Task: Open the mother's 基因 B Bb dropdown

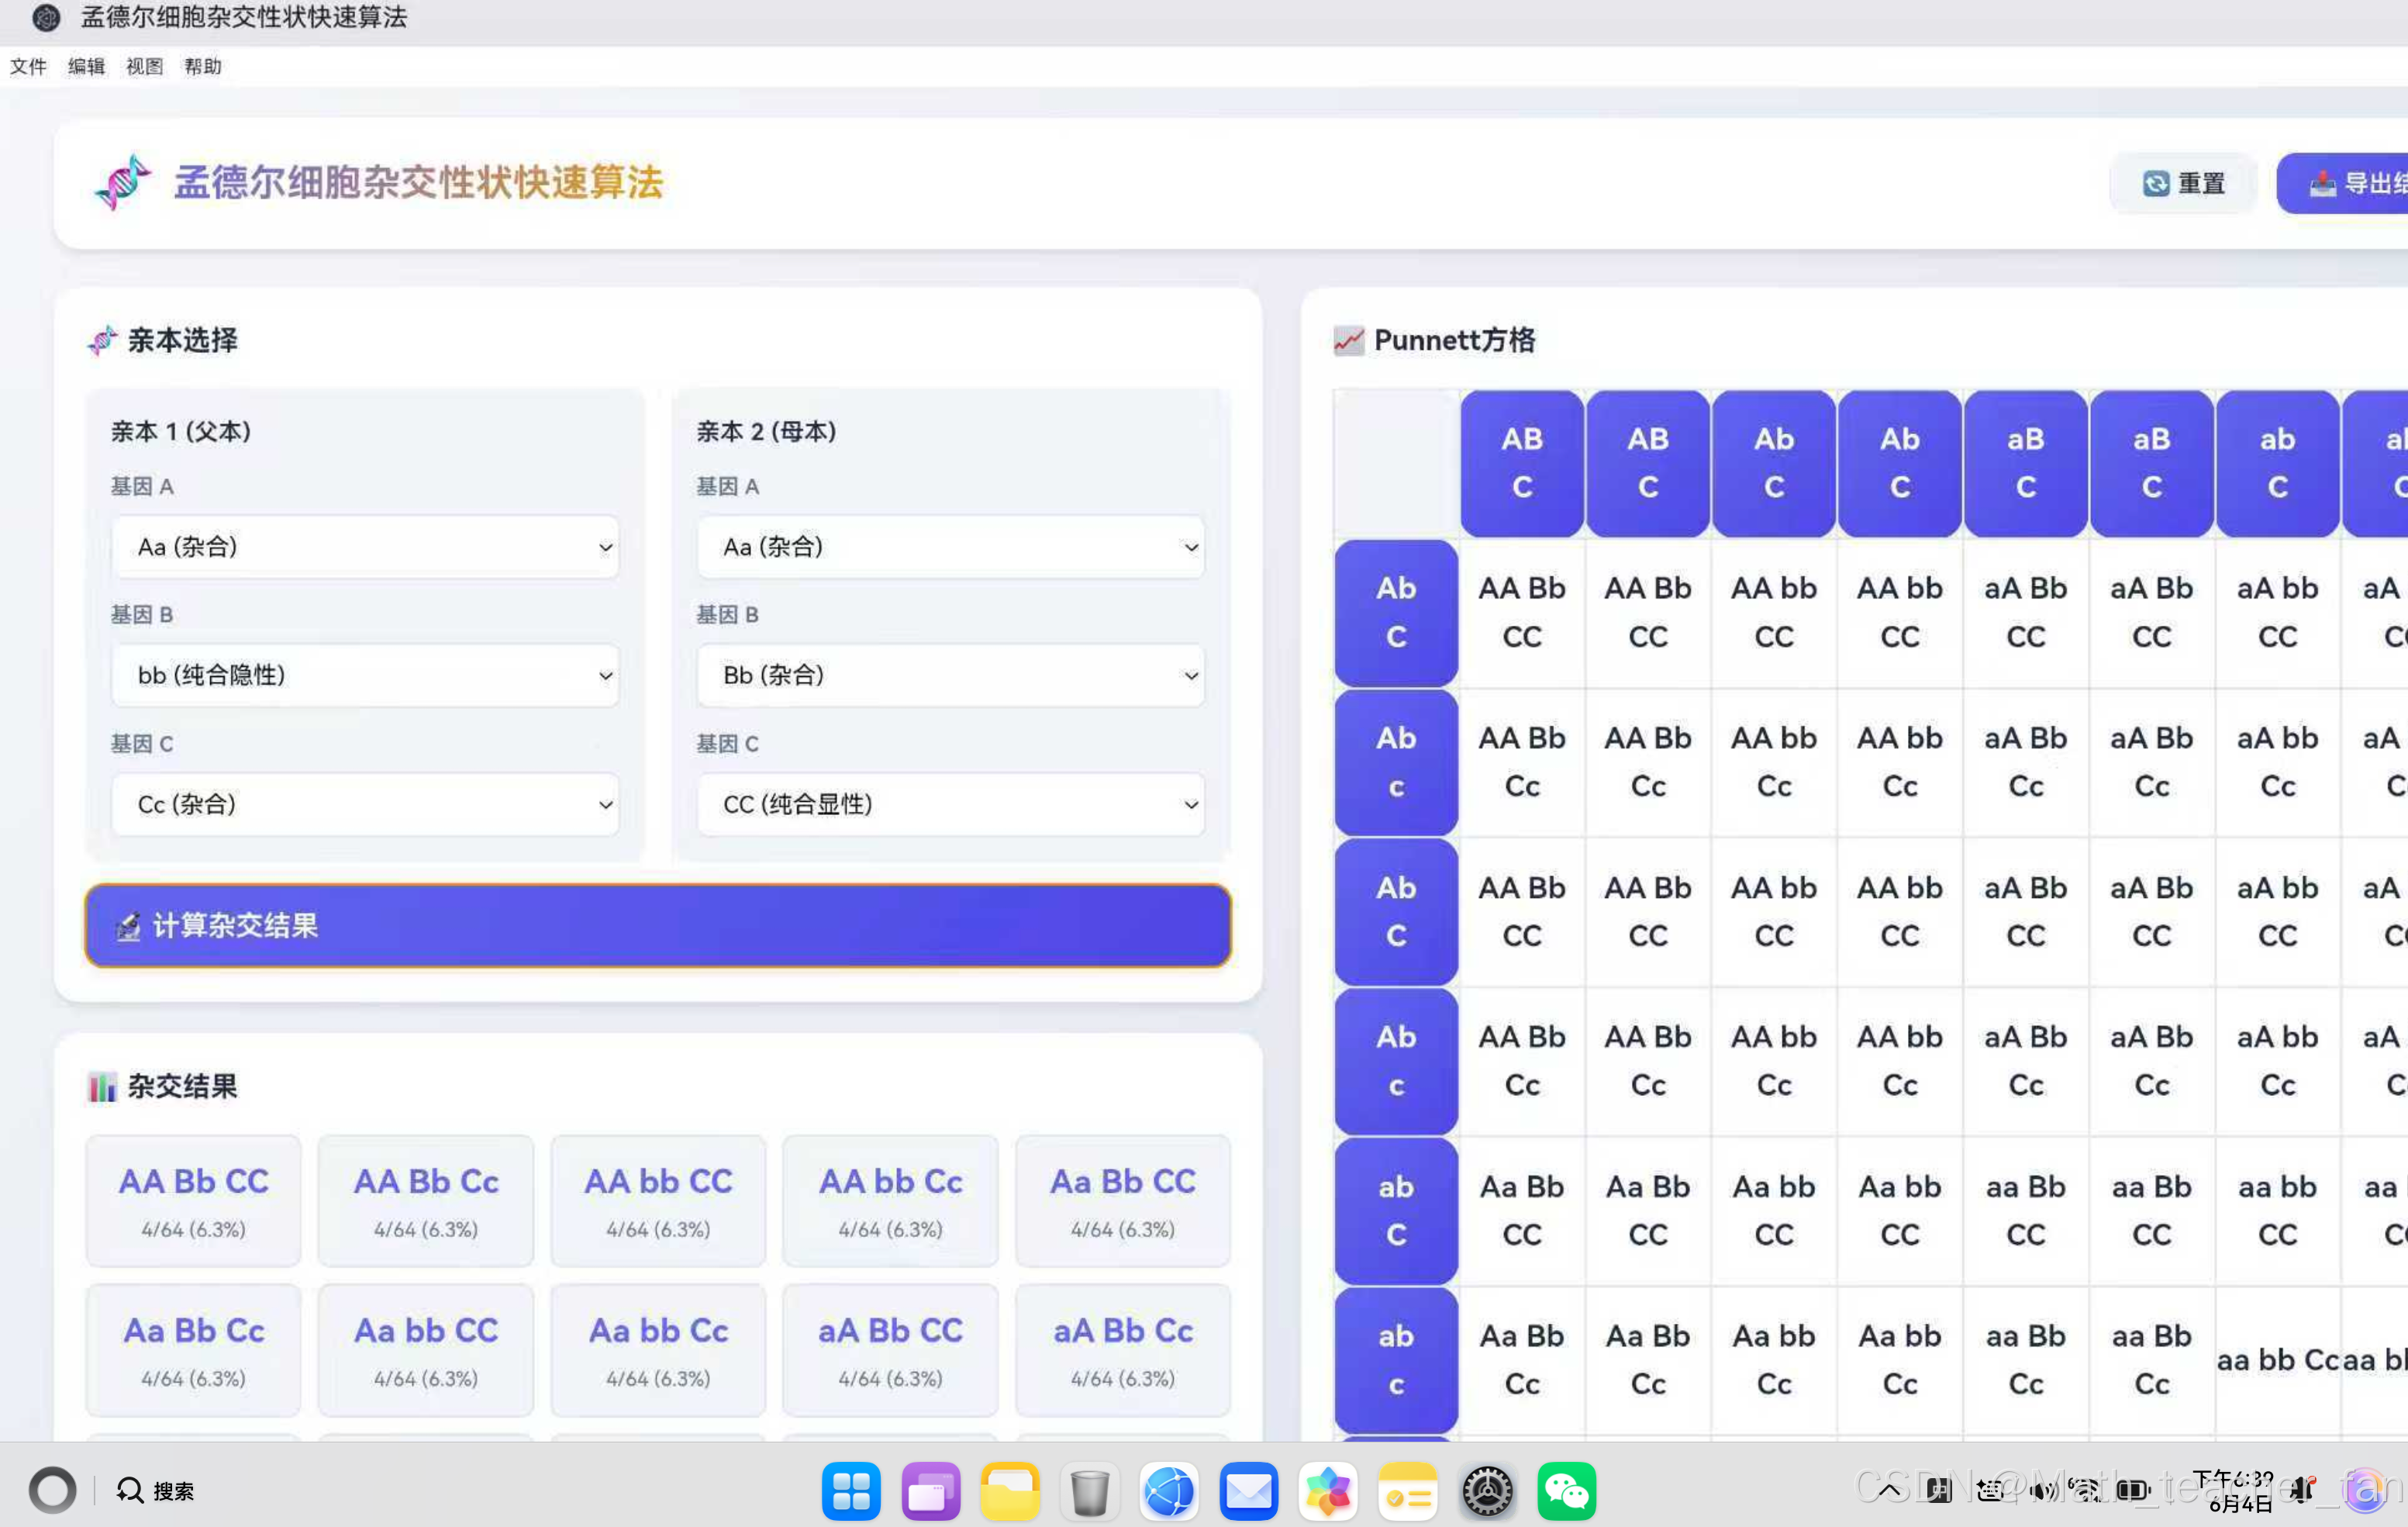Action: pos(950,676)
